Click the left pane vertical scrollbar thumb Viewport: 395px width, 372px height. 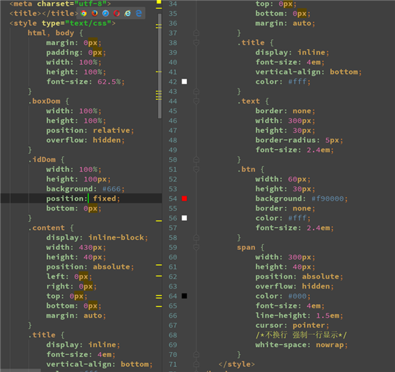159,66
